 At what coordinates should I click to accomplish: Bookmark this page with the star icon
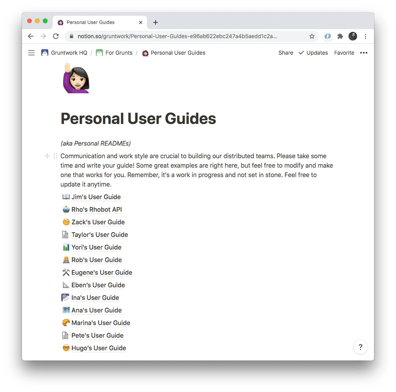click(312, 36)
